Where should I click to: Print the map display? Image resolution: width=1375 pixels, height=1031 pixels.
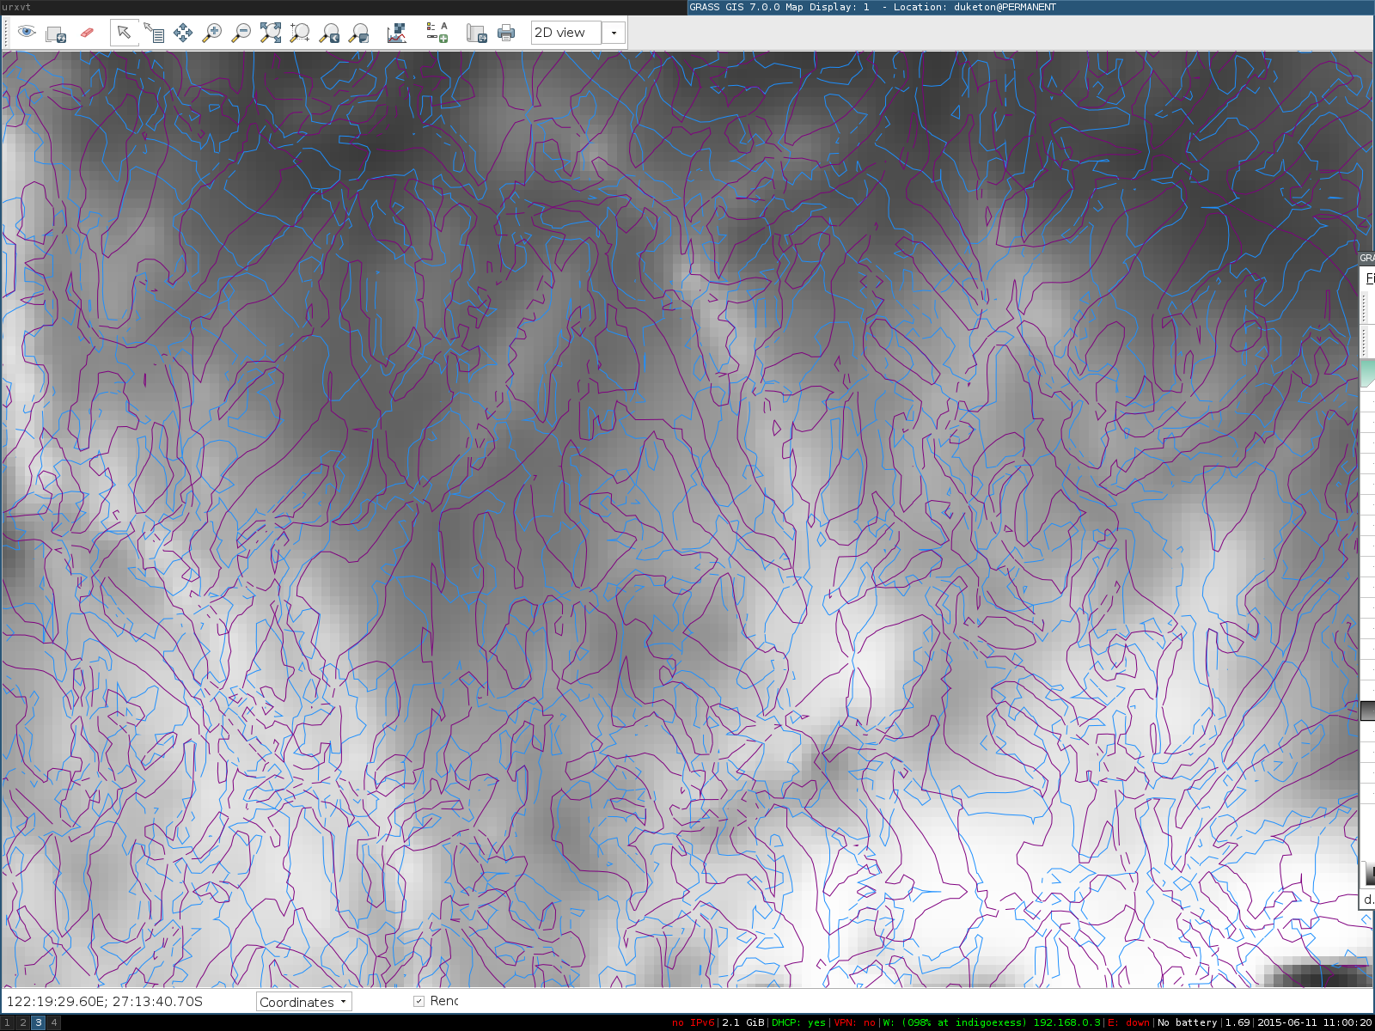click(x=506, y=33)
